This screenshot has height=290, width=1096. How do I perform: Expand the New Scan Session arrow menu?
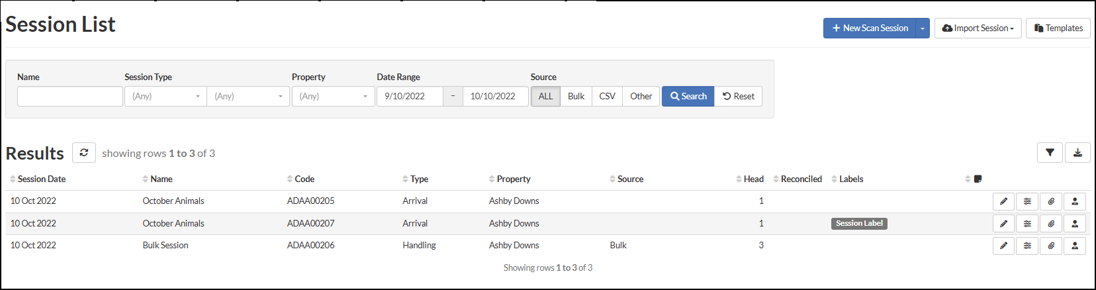pyautogui.click(x=923, y=28)
